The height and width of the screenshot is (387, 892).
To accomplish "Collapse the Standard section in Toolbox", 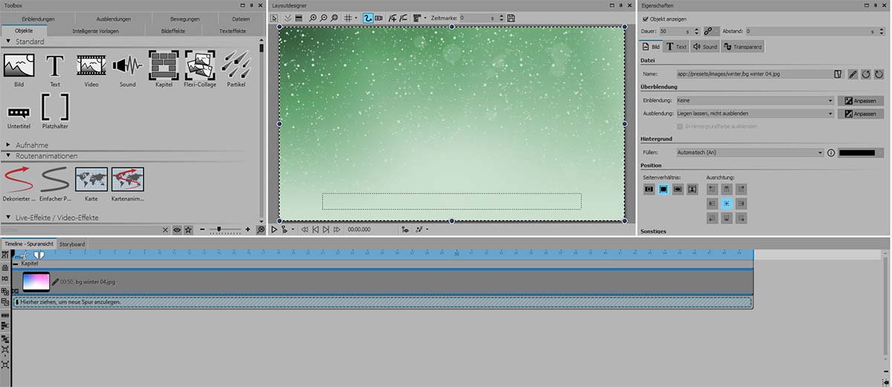I will (x=8, y=42).
